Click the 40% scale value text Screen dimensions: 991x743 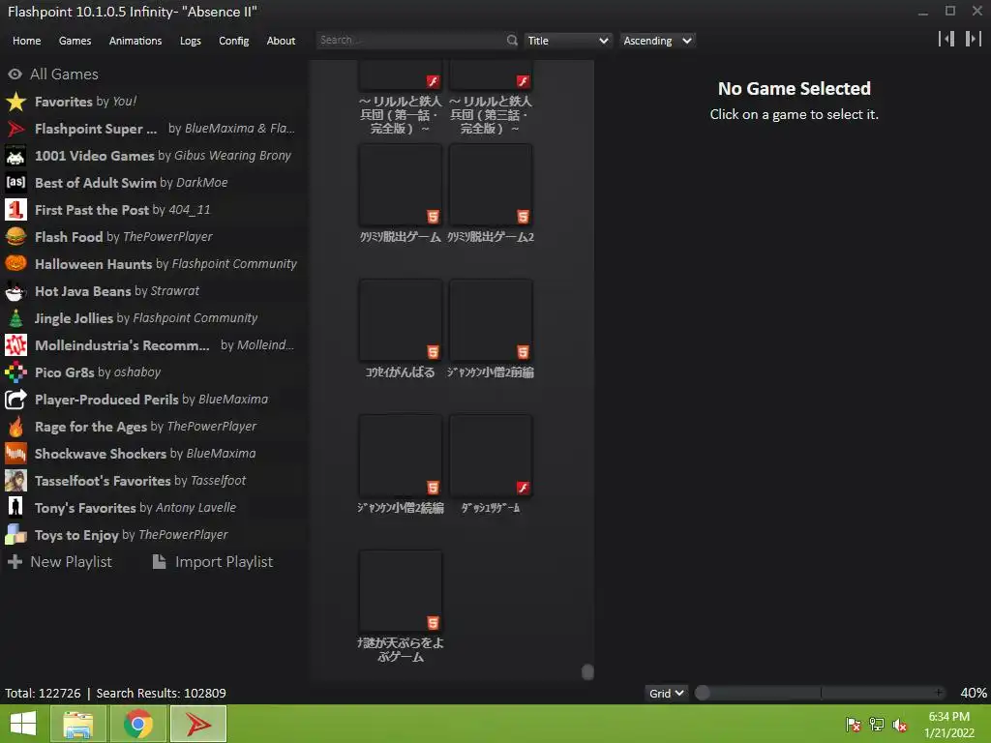coord(974,693)
